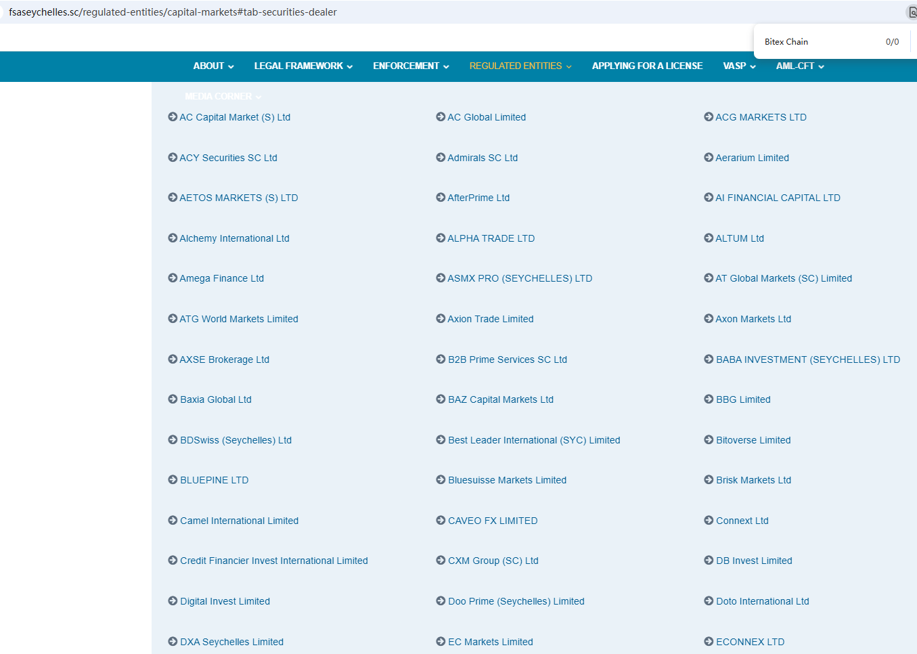
Task: Click the arrow icon beside Axion Trade Limited
Action: 441,319
